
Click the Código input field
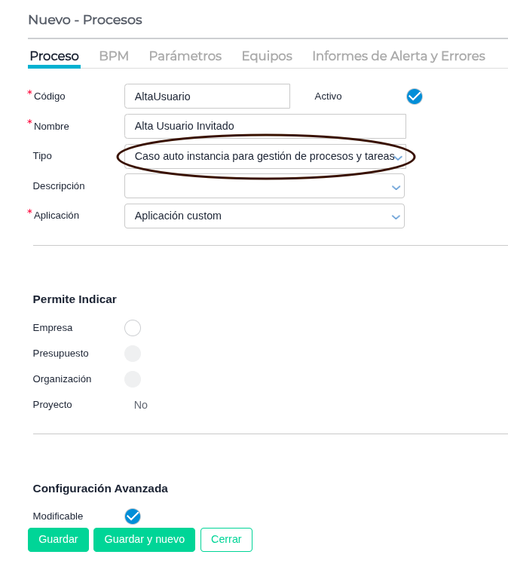coord(207,97)
